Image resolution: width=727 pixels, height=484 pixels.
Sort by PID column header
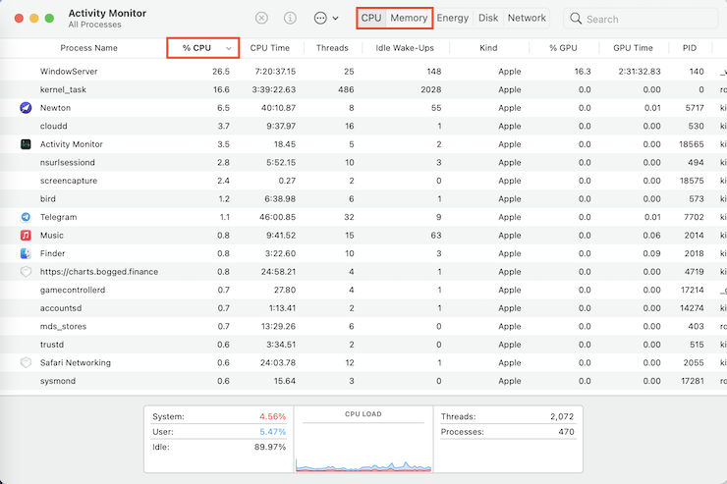tap(690, 48)
